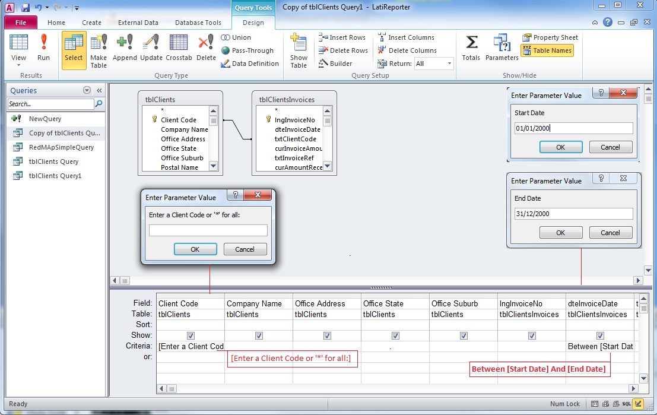Cancel the End Date parameter dialog
The width and height of the screenshot is (657, 415).
tap(611, 233)
